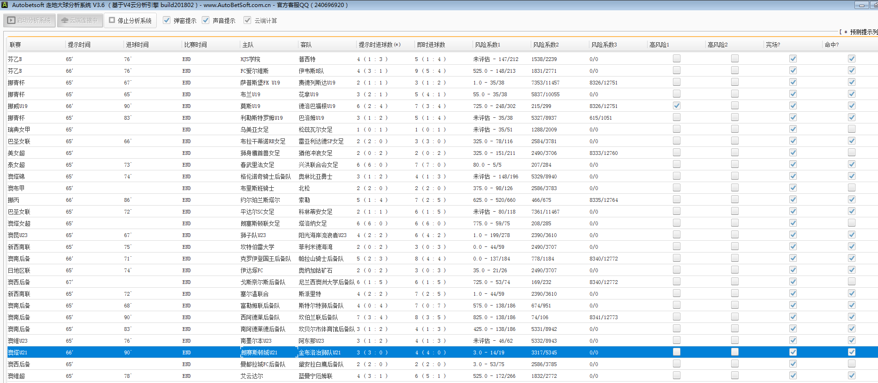The height and width of the screenshot is (383, 878).
Task: Toggle the 弹窗提示 checkbox
Action: [167, 20]
